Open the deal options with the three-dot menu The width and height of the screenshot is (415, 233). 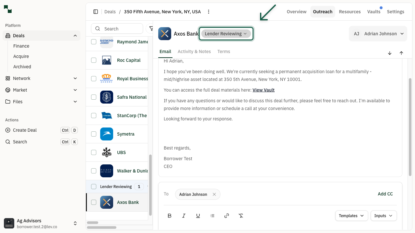click(208, 11)
